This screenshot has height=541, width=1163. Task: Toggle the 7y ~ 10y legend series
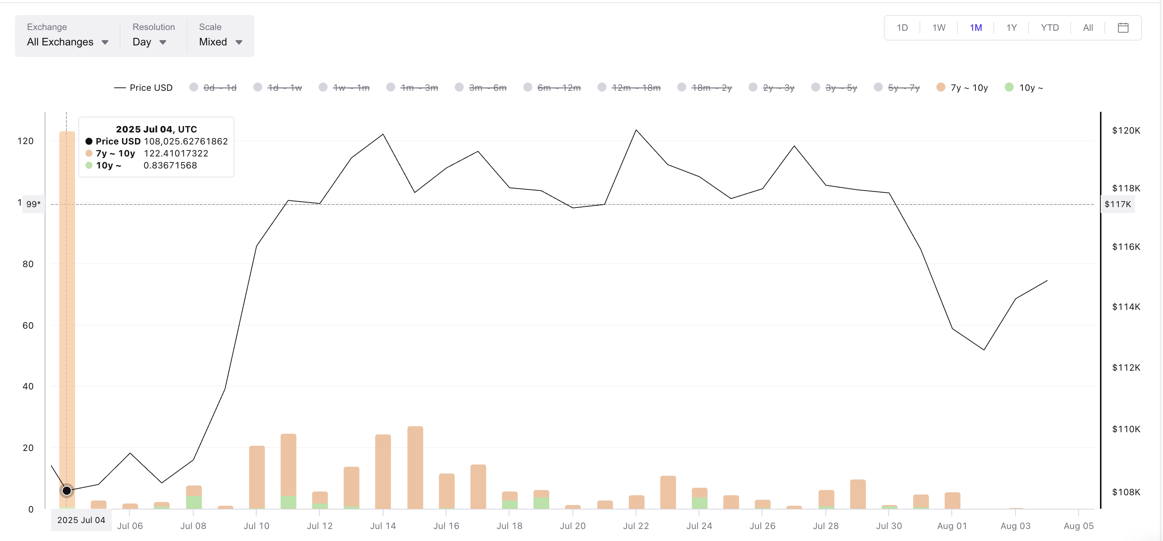[x=968, y=88]
